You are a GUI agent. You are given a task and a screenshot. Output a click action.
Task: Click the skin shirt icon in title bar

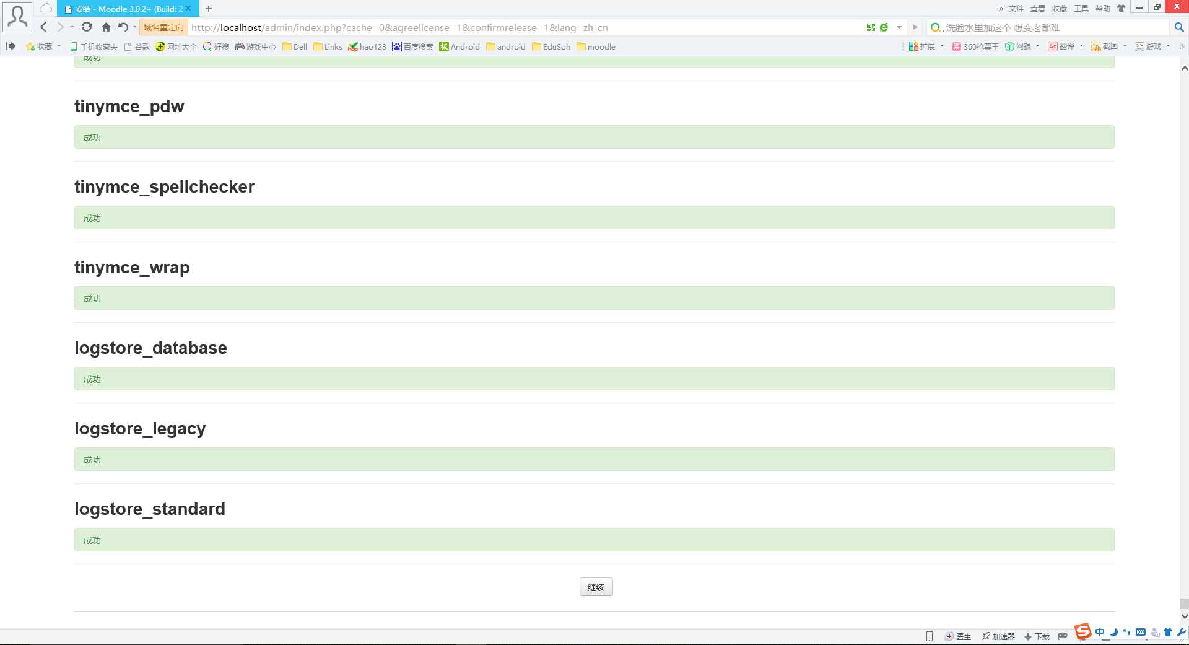click(1121, 9)
